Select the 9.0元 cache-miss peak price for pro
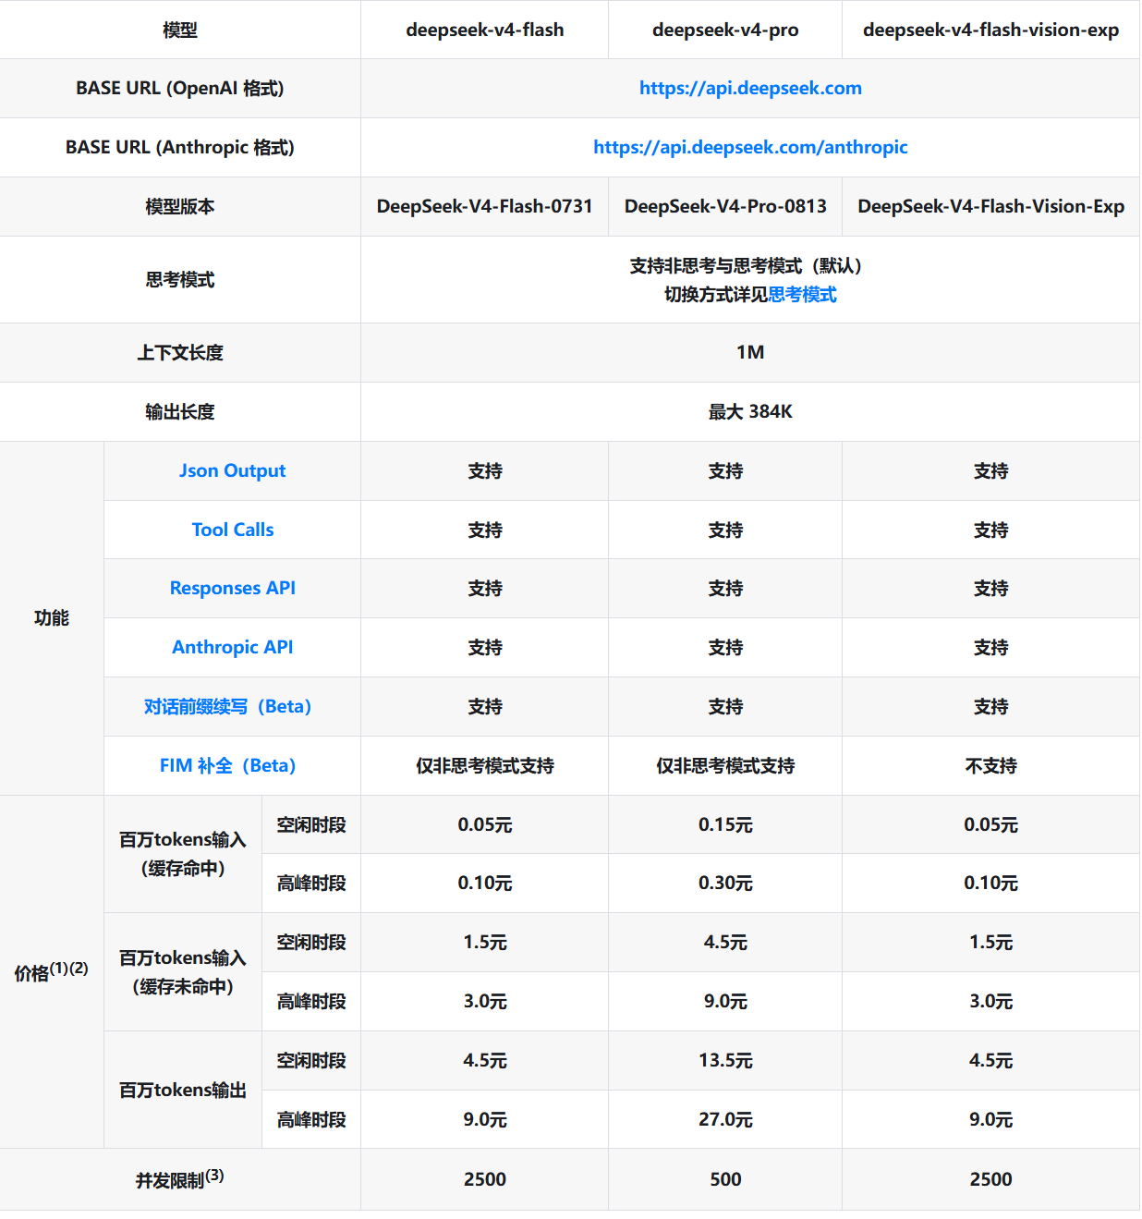This screenshot has width=1142, height=1219. [725, 1002]
